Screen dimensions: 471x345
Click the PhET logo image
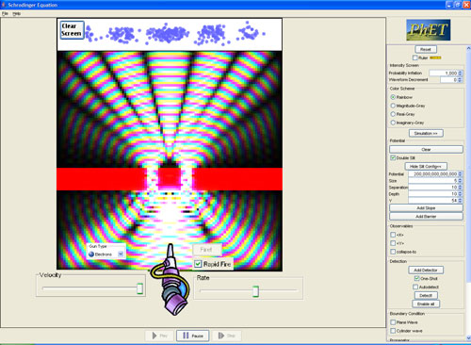[429, 30]
